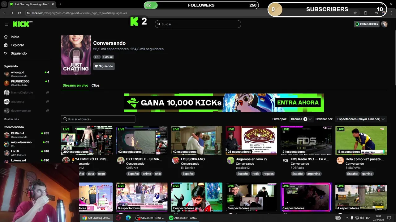Focus the Buscar search box
Screen dimensions: 396x222
click(198, 24)
